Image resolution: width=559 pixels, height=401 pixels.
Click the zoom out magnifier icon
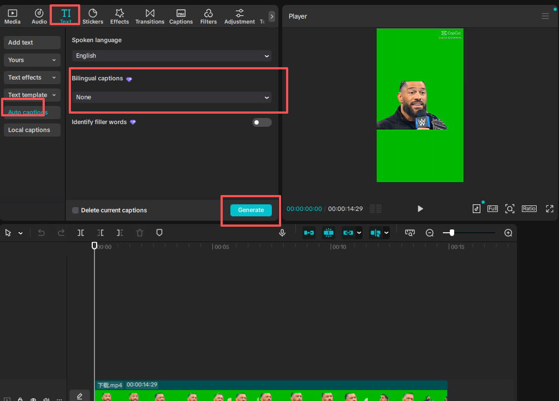coord(430,233)
